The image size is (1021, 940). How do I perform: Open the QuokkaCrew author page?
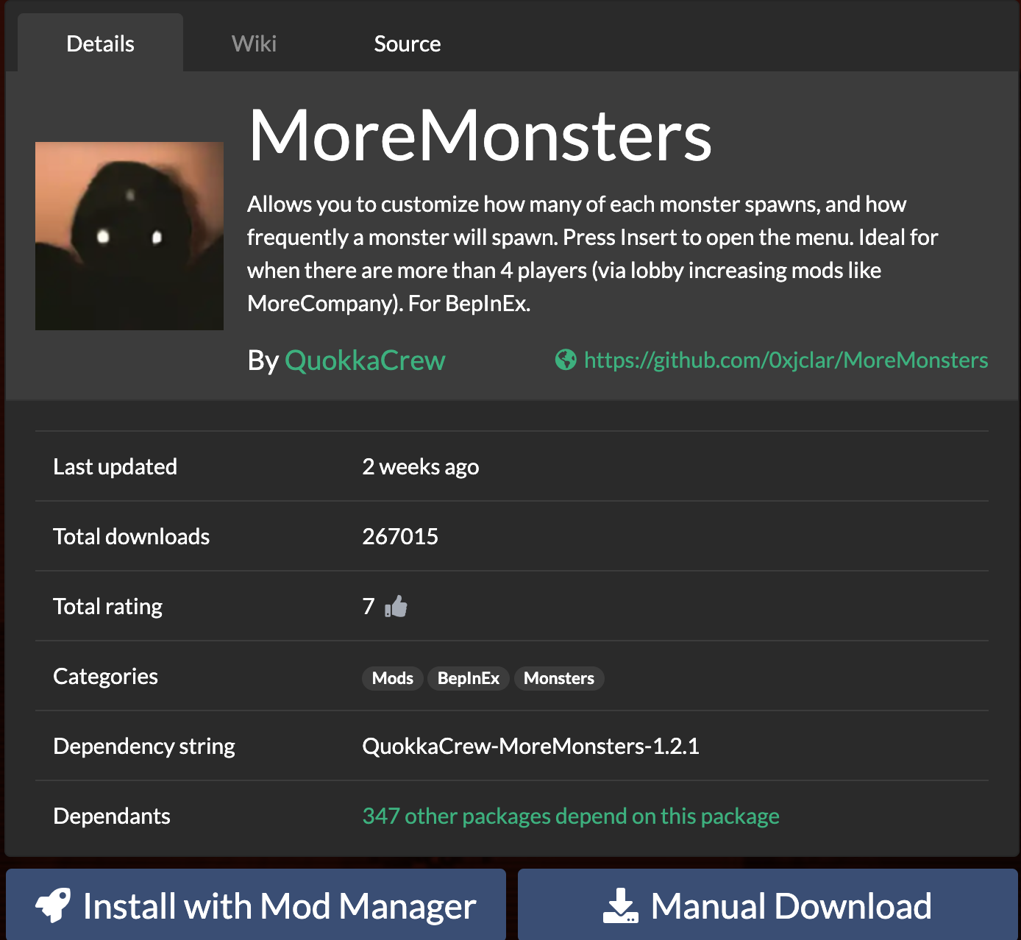pos(365,360)
